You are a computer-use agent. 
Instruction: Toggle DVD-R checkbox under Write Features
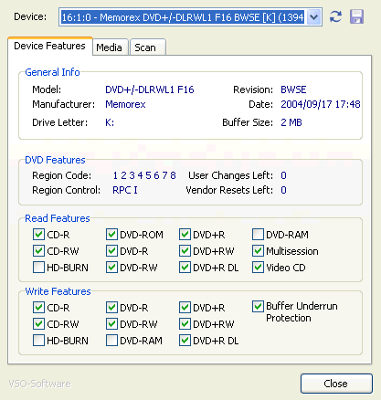point(111,308)
